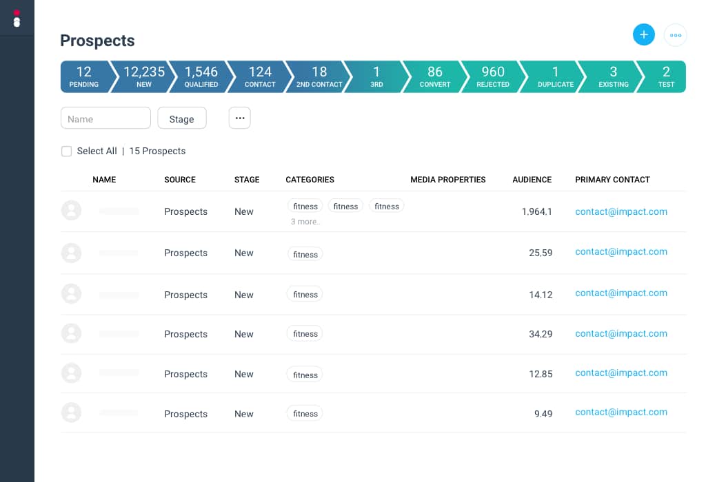Click the blue plus add prospect button
The image size is (706, 482).
[643, 34]
